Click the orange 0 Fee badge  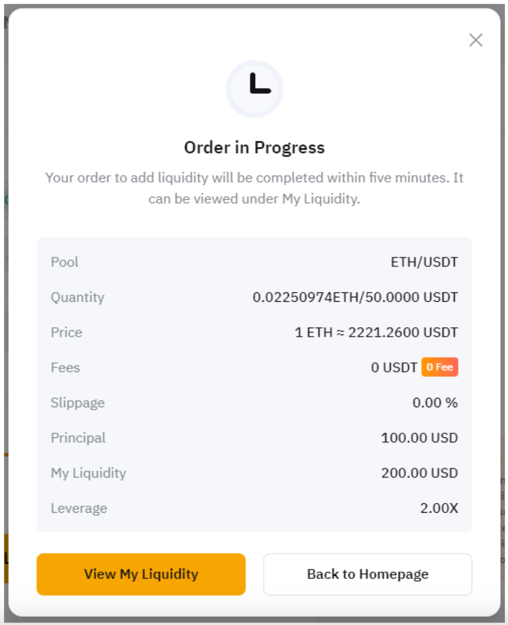[439, 367]
